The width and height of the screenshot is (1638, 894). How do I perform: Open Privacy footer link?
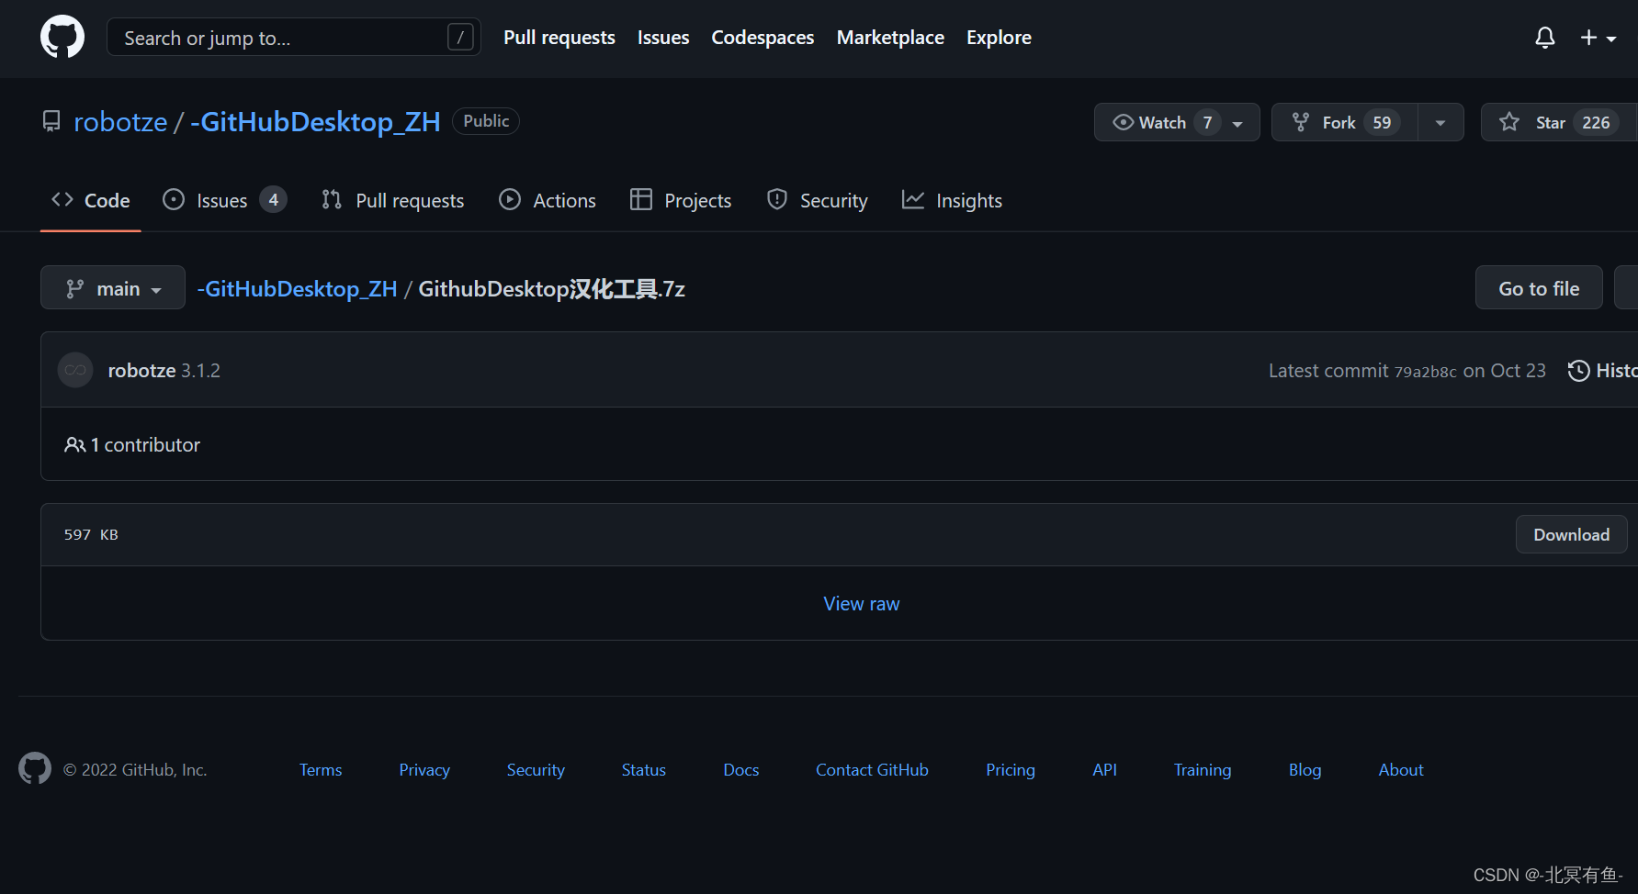424,770
